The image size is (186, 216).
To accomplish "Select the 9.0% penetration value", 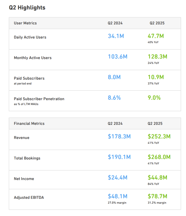I will [x=154, y=98].
